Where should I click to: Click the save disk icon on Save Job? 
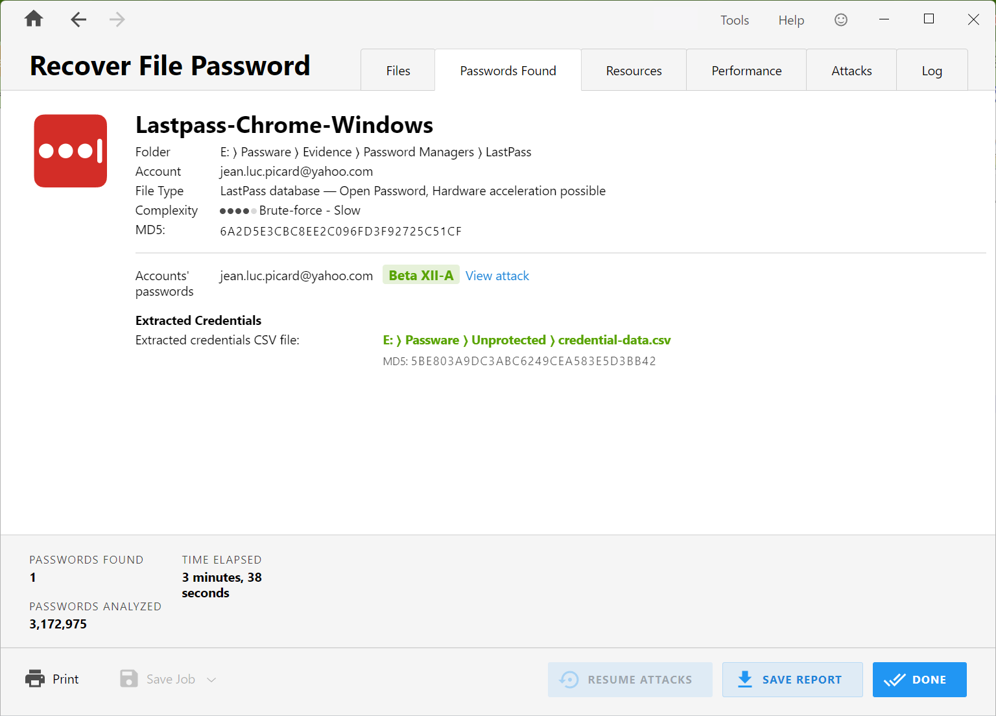click(129, 678)
